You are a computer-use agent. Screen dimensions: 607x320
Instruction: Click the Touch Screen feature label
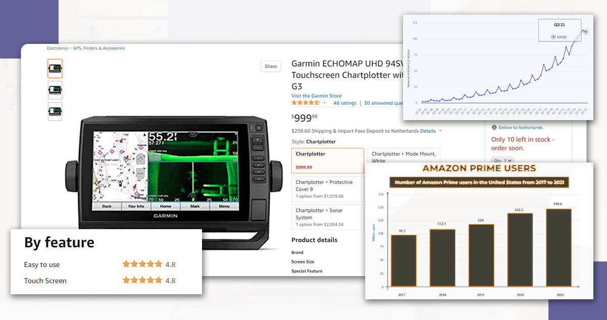click(45, 281)
